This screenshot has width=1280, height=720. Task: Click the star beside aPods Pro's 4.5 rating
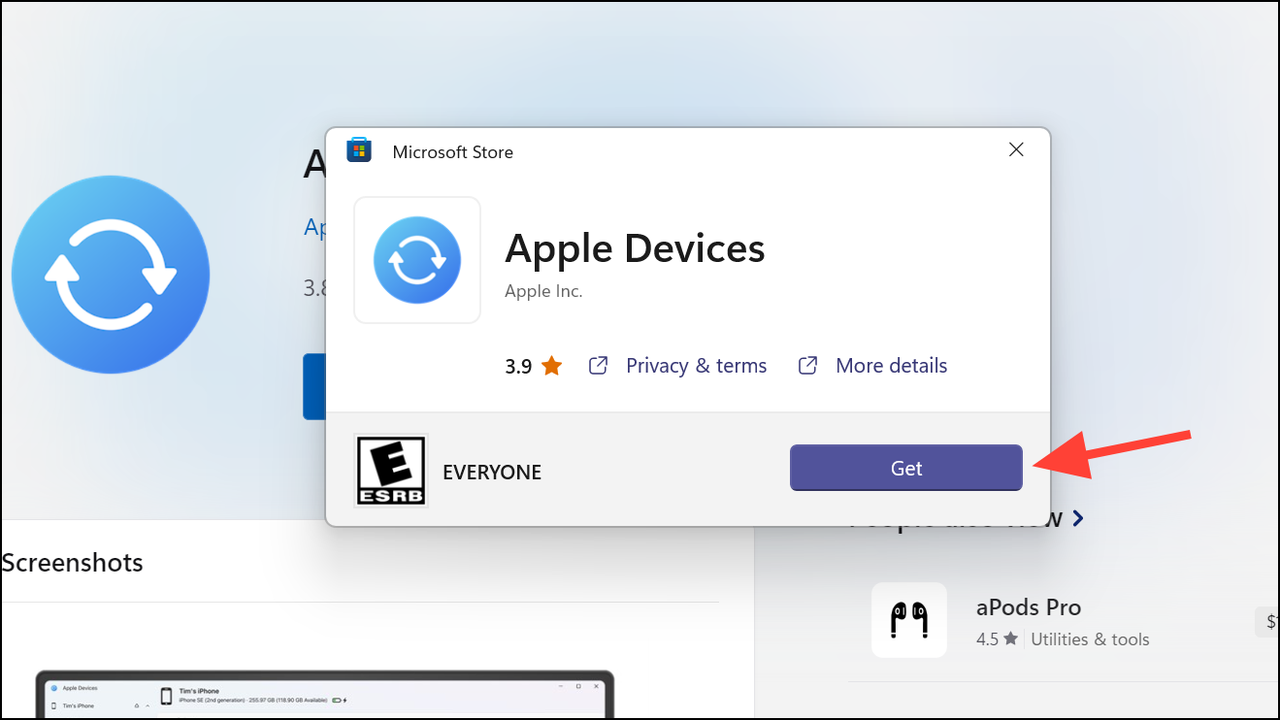(1009, 638)
